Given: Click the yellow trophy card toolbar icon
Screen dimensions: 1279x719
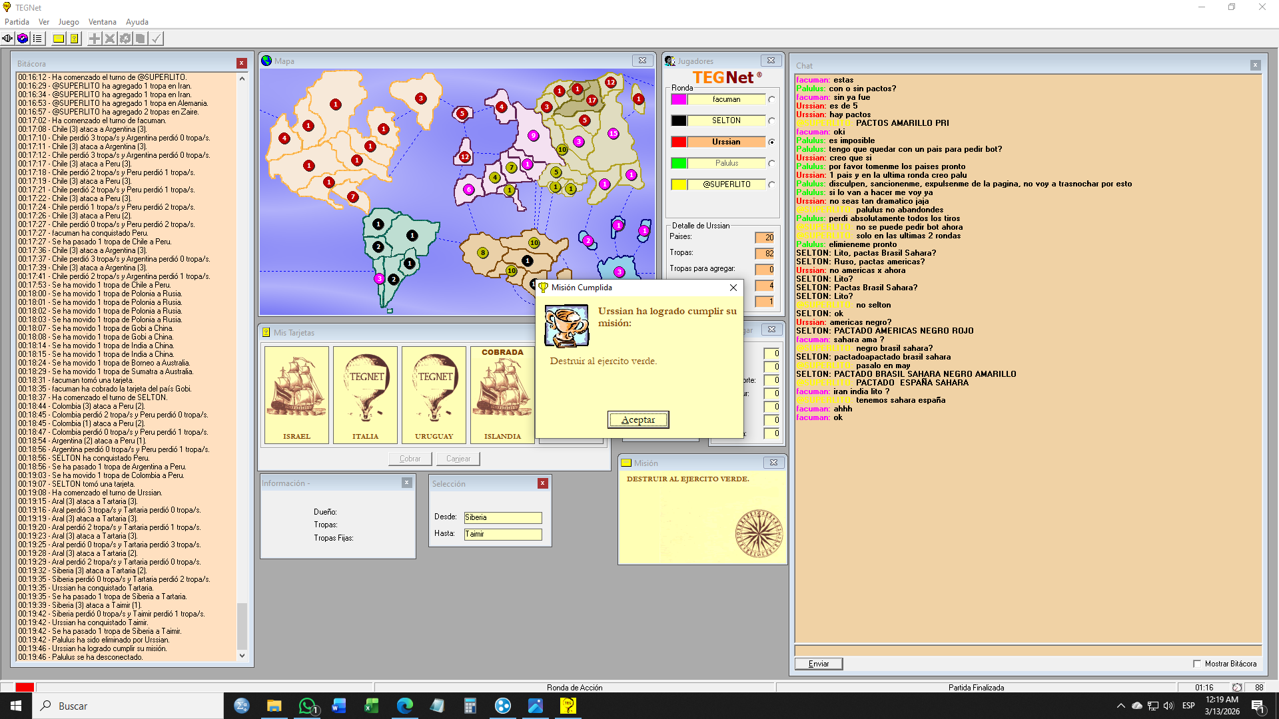Looking at the screenshot, I should click(75, 39).
